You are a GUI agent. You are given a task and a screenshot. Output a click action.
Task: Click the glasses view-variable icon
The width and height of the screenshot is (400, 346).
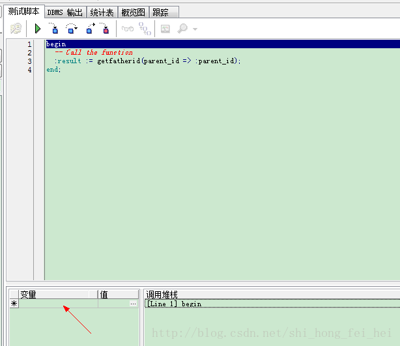(128, 29)
